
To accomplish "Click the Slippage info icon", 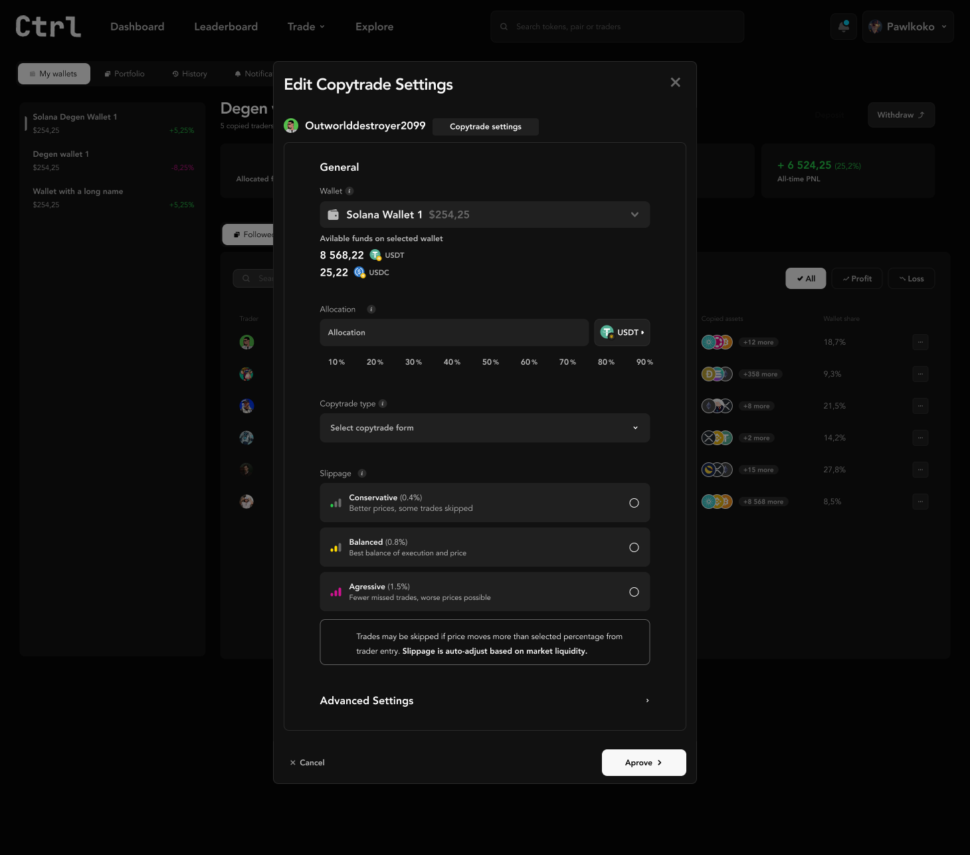I will pos(362,474).
